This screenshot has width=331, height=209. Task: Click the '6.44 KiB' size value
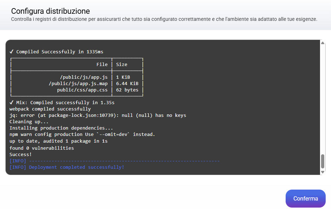127,84
